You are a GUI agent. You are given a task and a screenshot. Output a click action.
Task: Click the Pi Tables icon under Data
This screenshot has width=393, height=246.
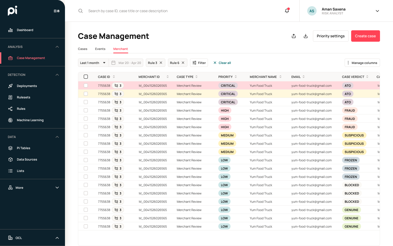pyautogui.click(x=10, y=148)
